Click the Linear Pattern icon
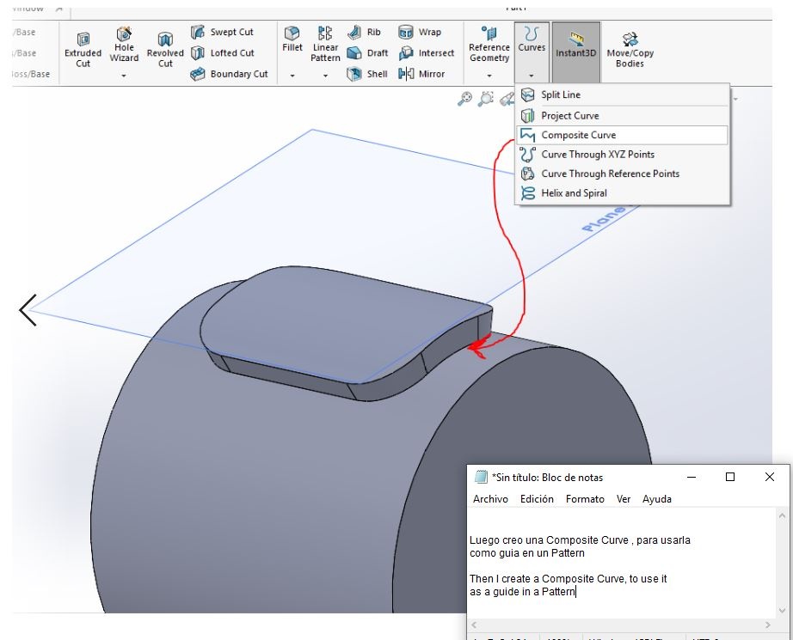793x640 pixels. tap(325, 34)
